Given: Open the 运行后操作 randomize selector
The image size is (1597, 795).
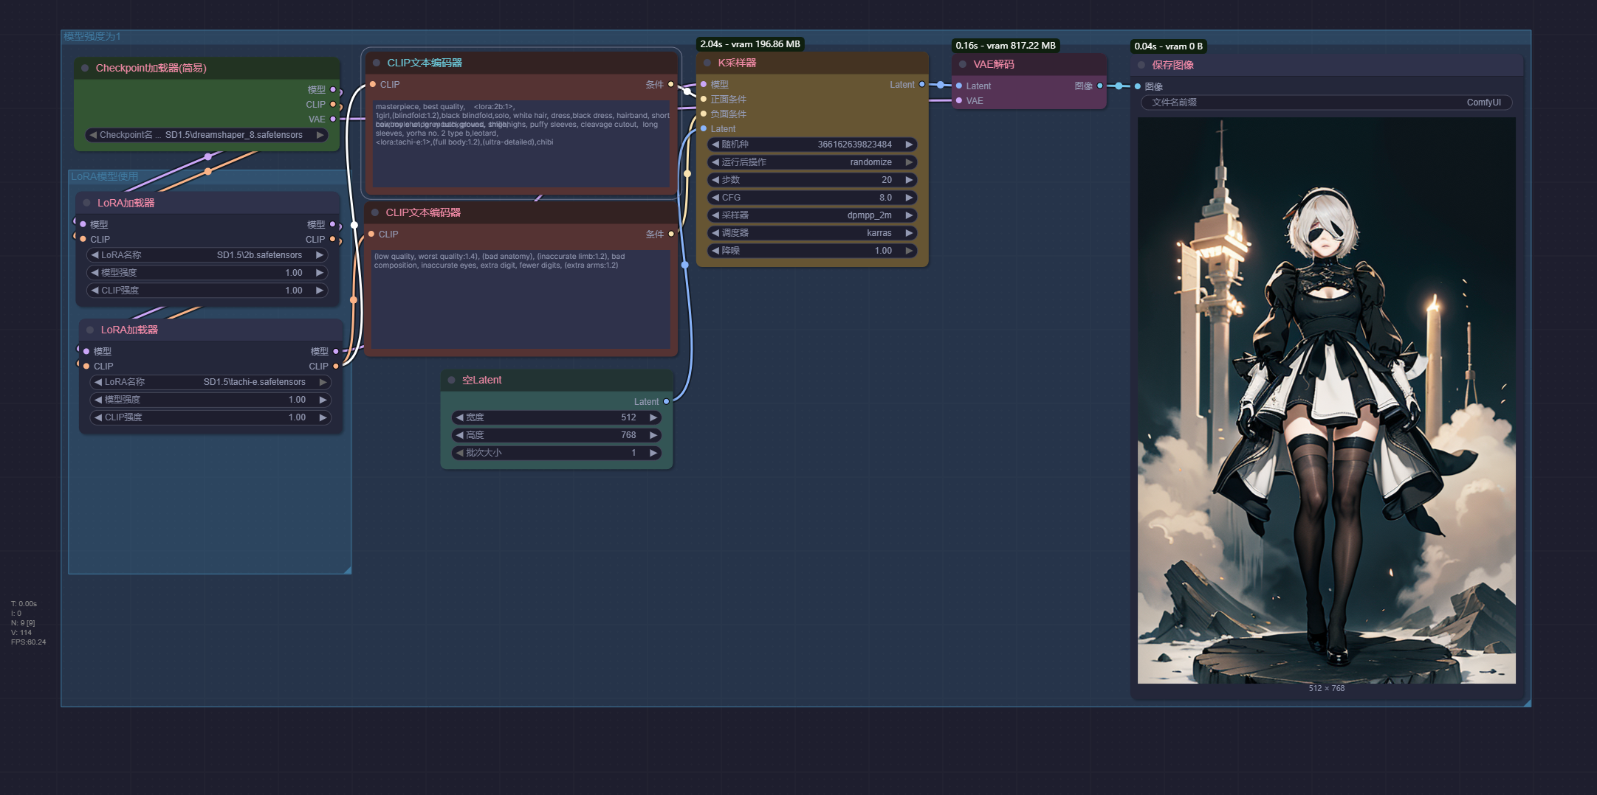Looking at the screenshot, I should point(812,162).
